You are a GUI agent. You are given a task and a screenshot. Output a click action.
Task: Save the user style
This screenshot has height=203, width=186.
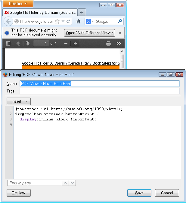pyautogui.click(x=139, y=193)
